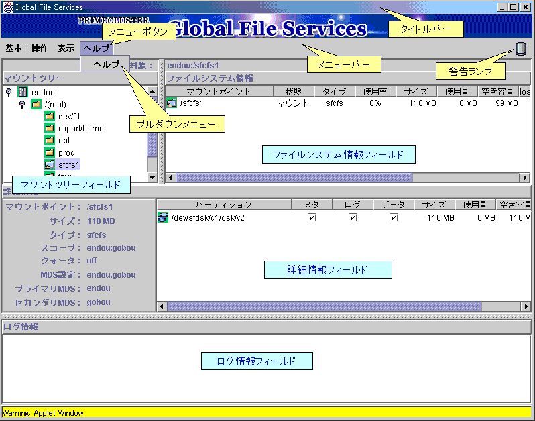Image resolution: width=535 pixels, height=421 pixels.
Task: Click the warning lamp cylinder icon
Action: click(x=521, y=49)
